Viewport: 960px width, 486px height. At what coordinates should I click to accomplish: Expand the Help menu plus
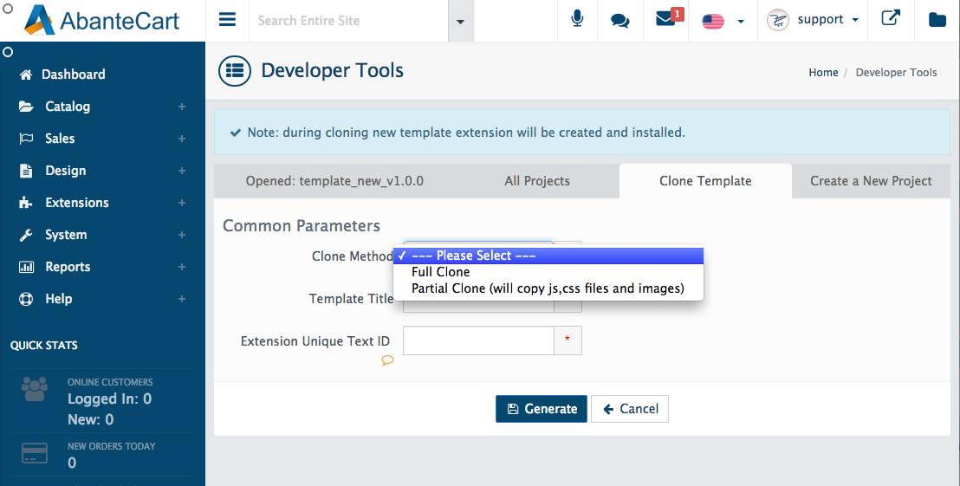(x=182, y=299)
